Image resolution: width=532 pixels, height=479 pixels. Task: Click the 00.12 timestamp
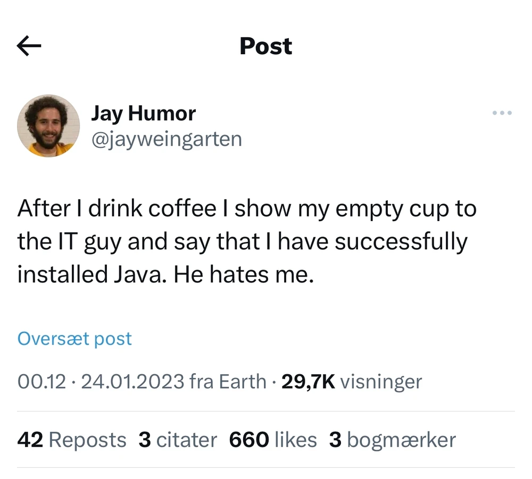[x=41, y=381]
